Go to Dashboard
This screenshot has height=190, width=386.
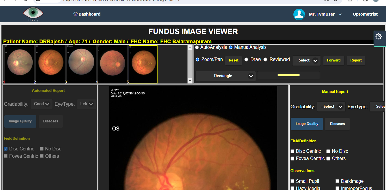[87, 14]
